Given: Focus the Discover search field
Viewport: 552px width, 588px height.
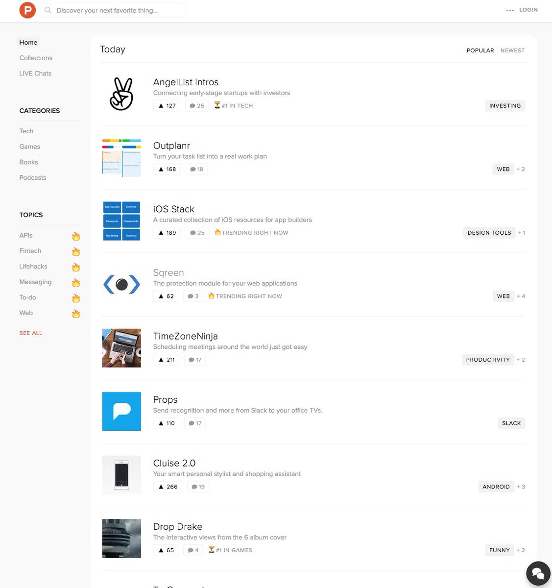Looking at the screenshot, I should pyautogui.click(x=113, y=10).
